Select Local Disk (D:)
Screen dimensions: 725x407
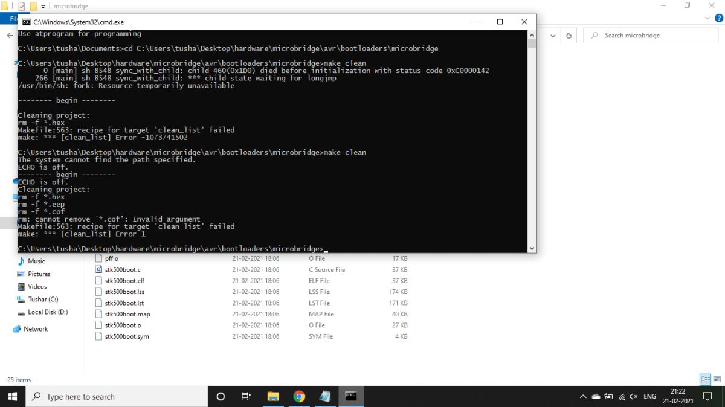[47, 312]
